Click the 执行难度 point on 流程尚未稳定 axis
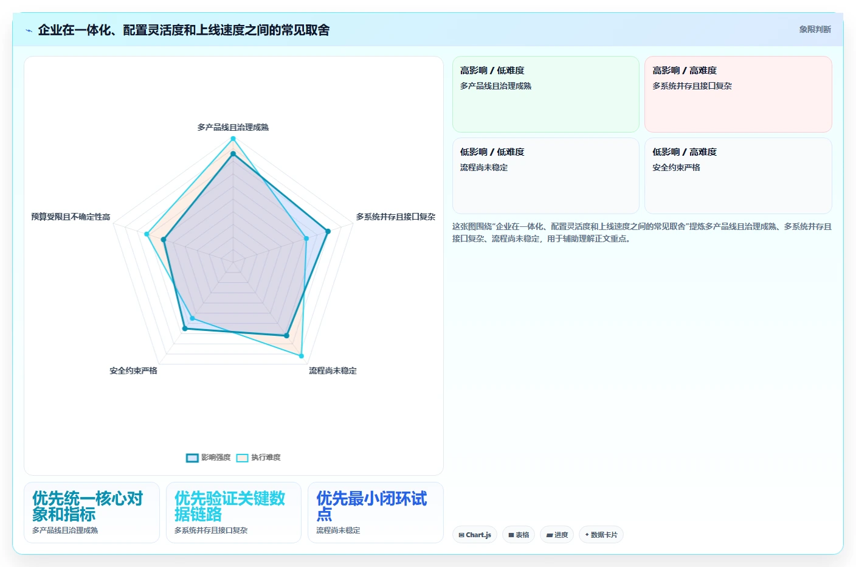856x567 pixels. click(302, 356)
